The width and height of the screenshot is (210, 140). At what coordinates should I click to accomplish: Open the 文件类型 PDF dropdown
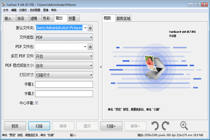pyautogui.click(x=64, y=37)
